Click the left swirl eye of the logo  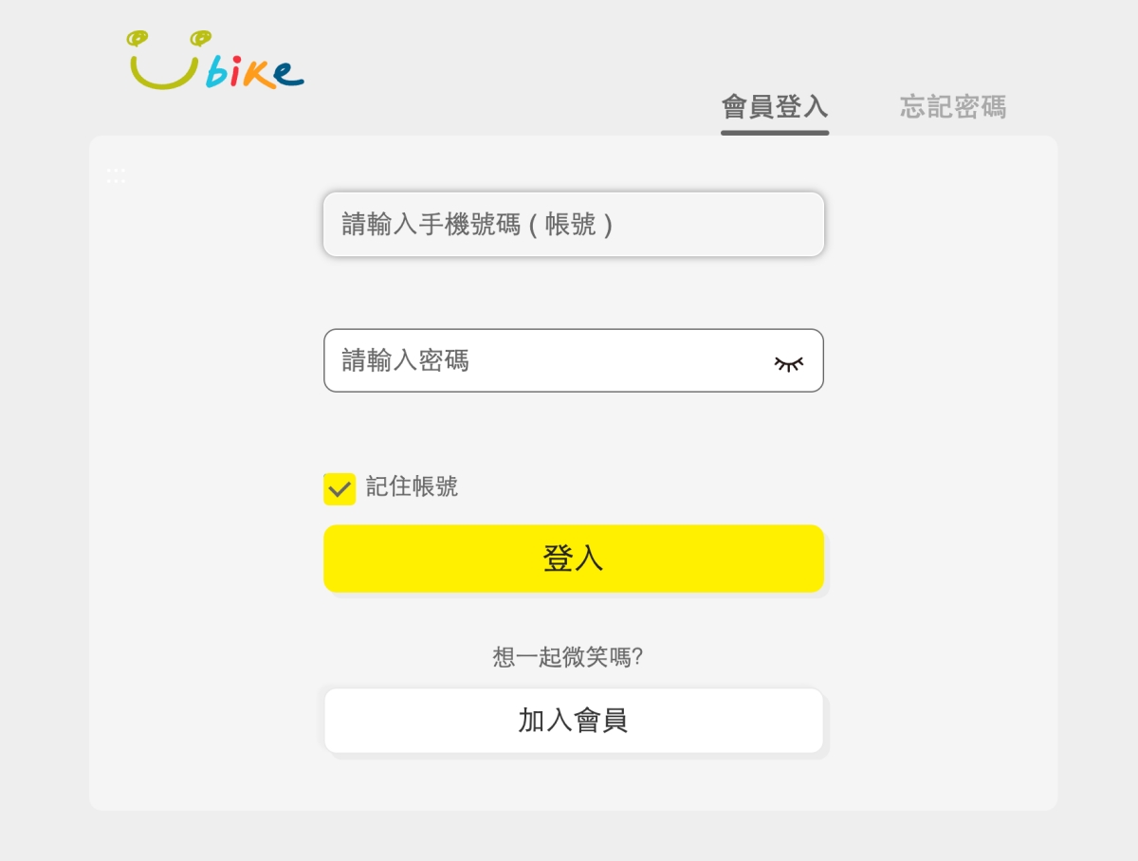138,39
